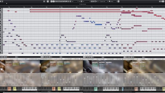The image size is (165, 93).
Task: Enable Read automation in Alto Saxophone plugin
Action: (46, 57)
